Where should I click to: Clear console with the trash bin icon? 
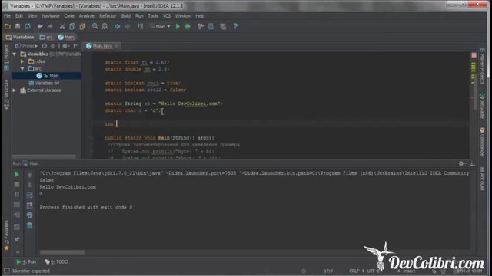[x=29, y=225]
